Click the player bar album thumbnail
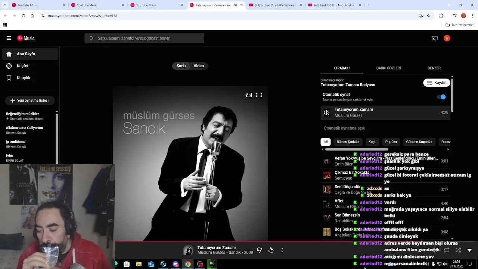Screen dimensions: 478x269 click(x=188, y=250)
